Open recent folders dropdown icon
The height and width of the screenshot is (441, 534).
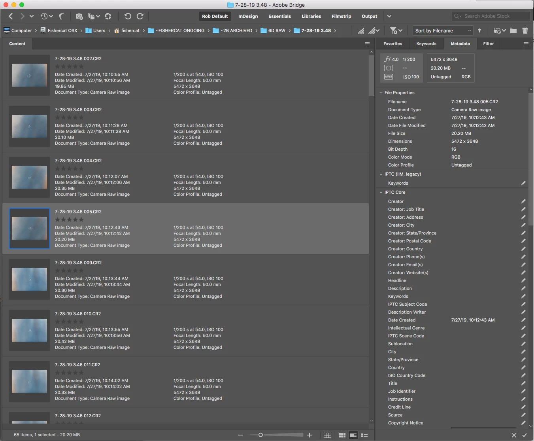500,30
